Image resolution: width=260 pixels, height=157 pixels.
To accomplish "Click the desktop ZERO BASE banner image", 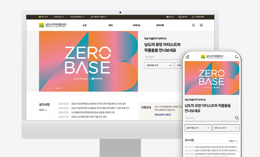I will pos(88,61).
